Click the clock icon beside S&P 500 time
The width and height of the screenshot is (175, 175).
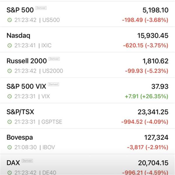[x=10, y=20]
